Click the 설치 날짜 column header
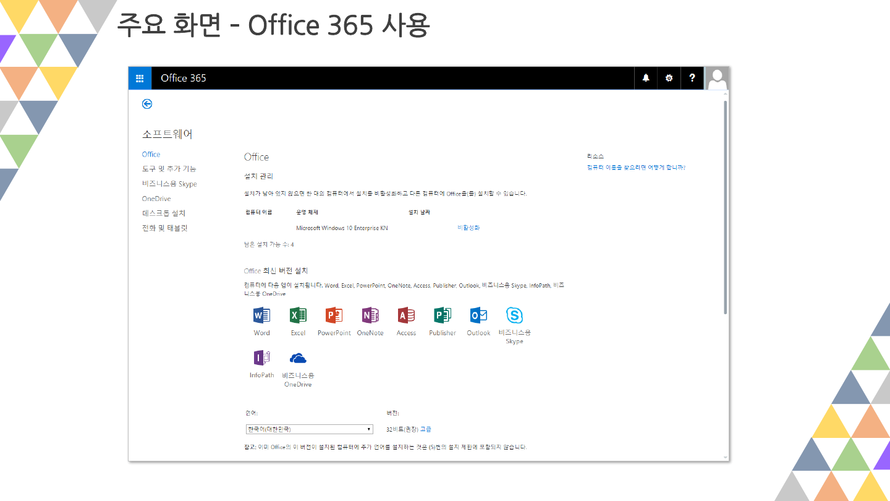This screenshot has width=890, height=501. [x=419, y=212]
